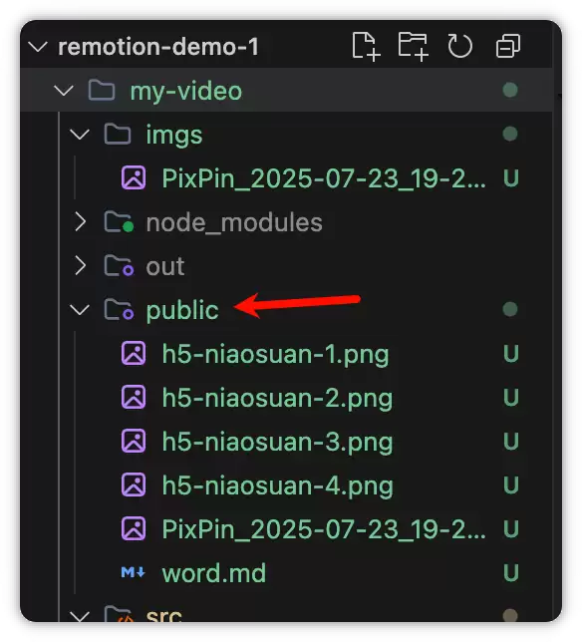582x642 pixels.
Task: Click the node_modules folder icon
Action: (x=119, y=222)
